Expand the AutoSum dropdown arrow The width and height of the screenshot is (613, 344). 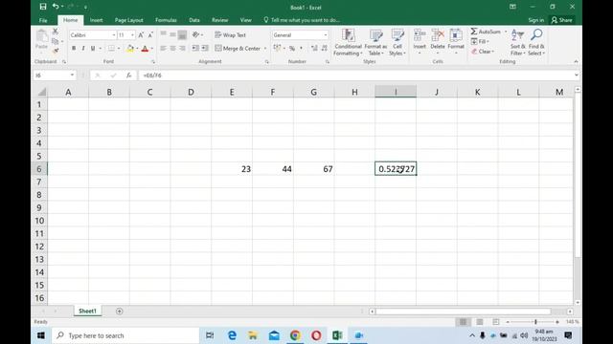(x=506, y=32)
